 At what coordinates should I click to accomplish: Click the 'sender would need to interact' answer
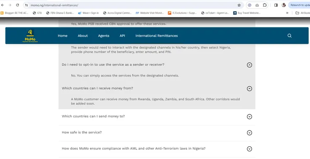click(151, 50)
